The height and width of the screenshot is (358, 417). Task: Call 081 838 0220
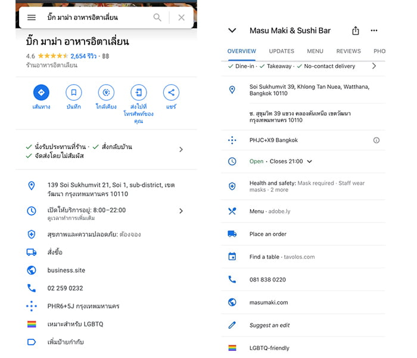tap(267, 280)
